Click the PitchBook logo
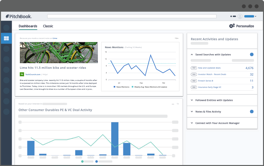 pyautogui.click(x=19, y=17)
